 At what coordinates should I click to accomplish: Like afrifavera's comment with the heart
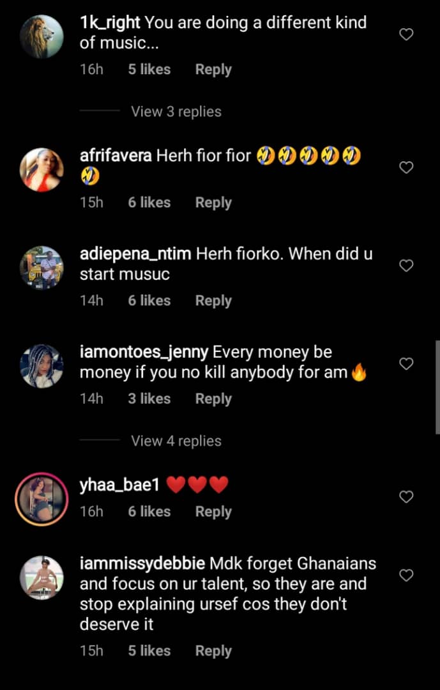406,167
